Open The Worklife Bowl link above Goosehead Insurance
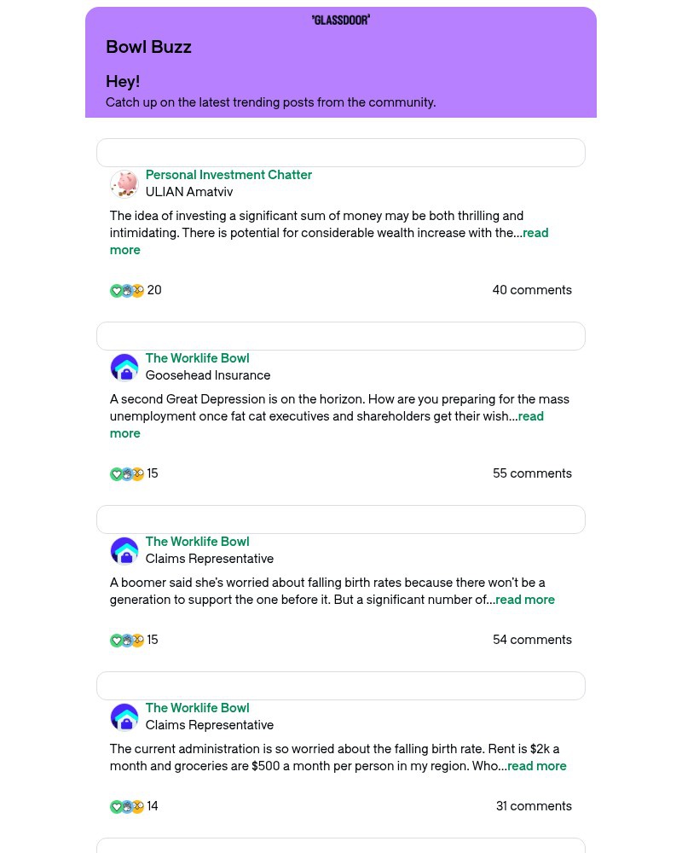Image resolution: width=682 pixels, height=853 pixels. pos(197,358)
